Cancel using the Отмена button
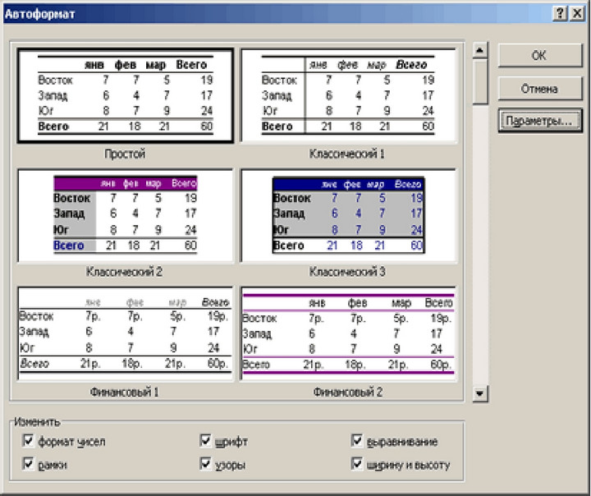 pyautogui.click(x=540, y=89)
